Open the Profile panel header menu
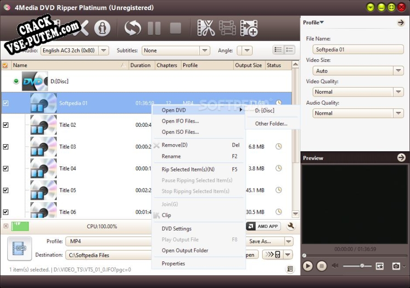Image resolution: width=410 pixels, height=288 pixels. (x=313, y=23)
